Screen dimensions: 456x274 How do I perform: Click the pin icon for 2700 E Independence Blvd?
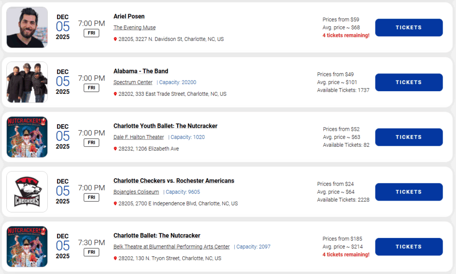point(115,203)
